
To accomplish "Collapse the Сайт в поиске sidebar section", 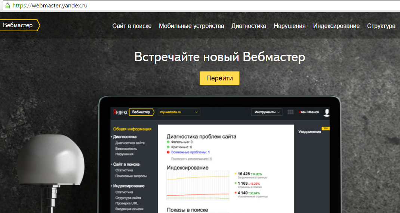I will pos(126,164).
